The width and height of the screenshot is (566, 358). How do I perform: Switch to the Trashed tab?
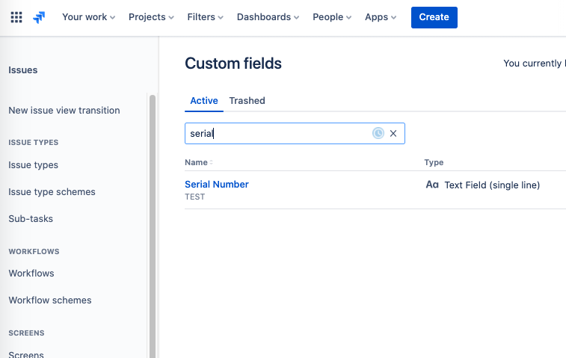[247, 101]
